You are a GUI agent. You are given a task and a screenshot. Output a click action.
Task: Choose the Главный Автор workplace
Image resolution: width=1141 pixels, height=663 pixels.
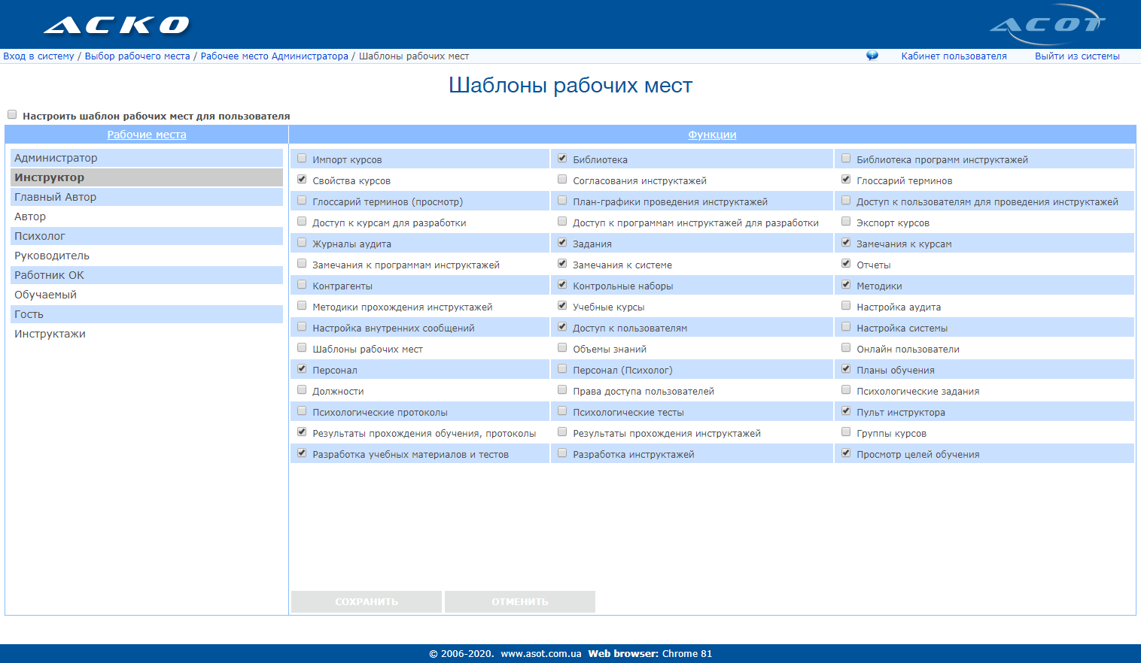pos(147,197)
